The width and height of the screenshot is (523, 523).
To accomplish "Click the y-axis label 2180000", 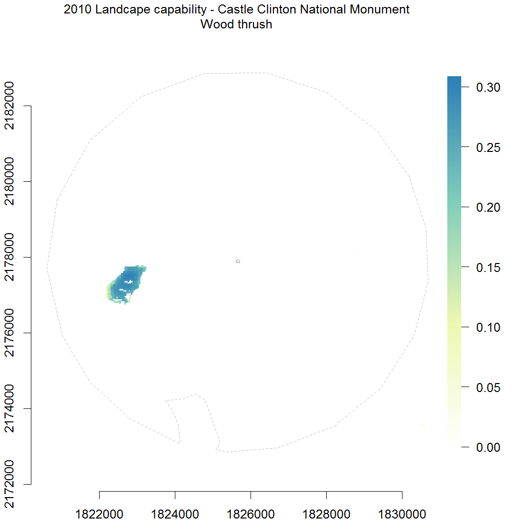I will coord(9,181).
